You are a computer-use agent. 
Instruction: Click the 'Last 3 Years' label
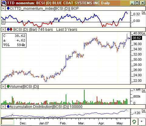tap(67, 30)
